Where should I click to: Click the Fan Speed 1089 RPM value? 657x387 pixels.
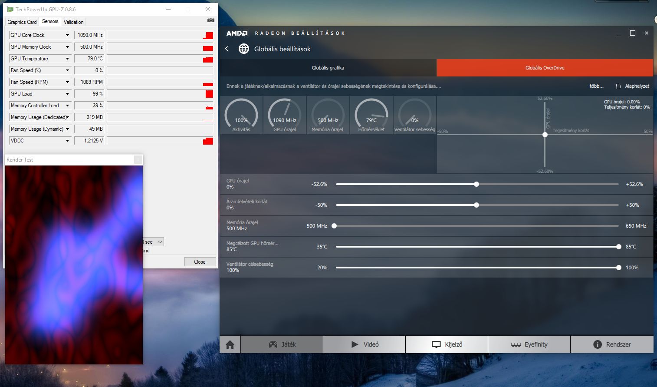click(x=89, y=82)
